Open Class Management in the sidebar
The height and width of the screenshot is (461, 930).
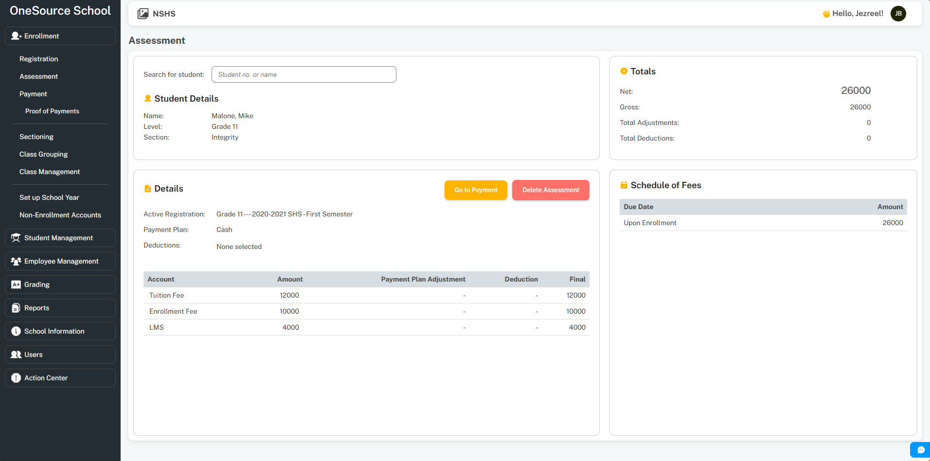click(x=50, y=172)
